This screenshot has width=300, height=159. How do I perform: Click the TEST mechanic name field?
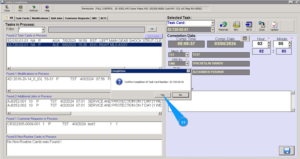click(x=221, y=55)
